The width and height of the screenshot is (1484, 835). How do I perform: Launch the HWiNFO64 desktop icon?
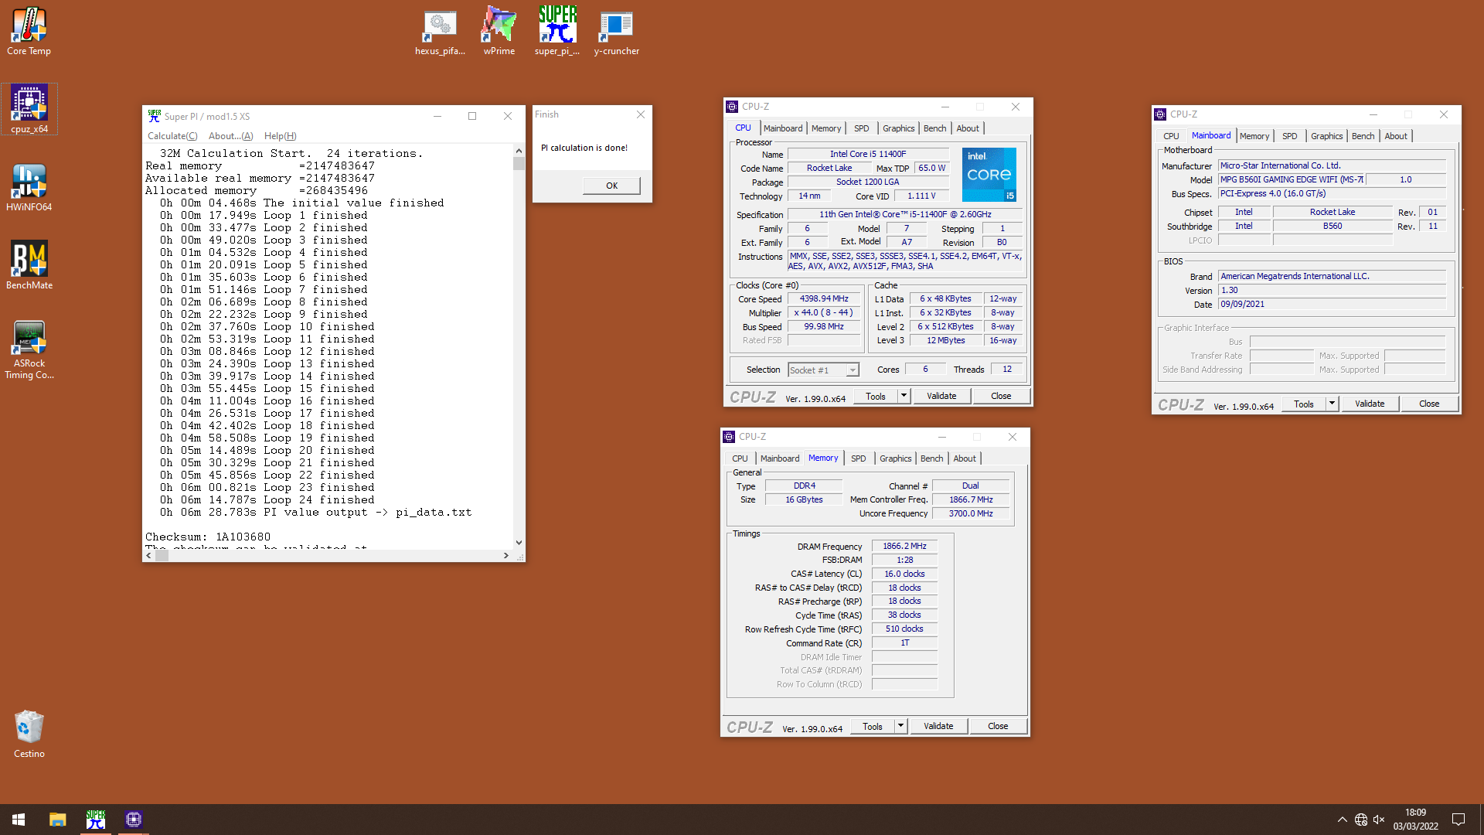(x=29, y=187)
